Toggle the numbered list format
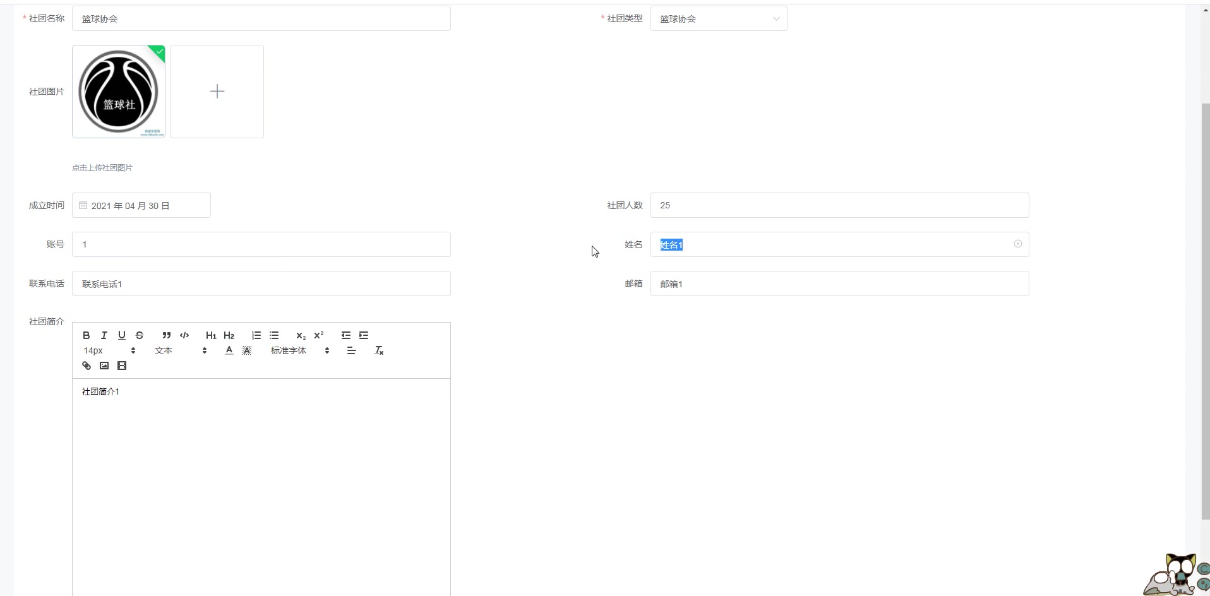 click(x=256, y=335)
